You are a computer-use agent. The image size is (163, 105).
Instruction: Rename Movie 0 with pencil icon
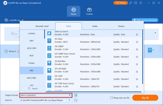[18, 51]
